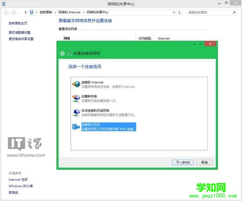
Task: Maximize the 网络和共享中心 window
Action: click(226, 3)
